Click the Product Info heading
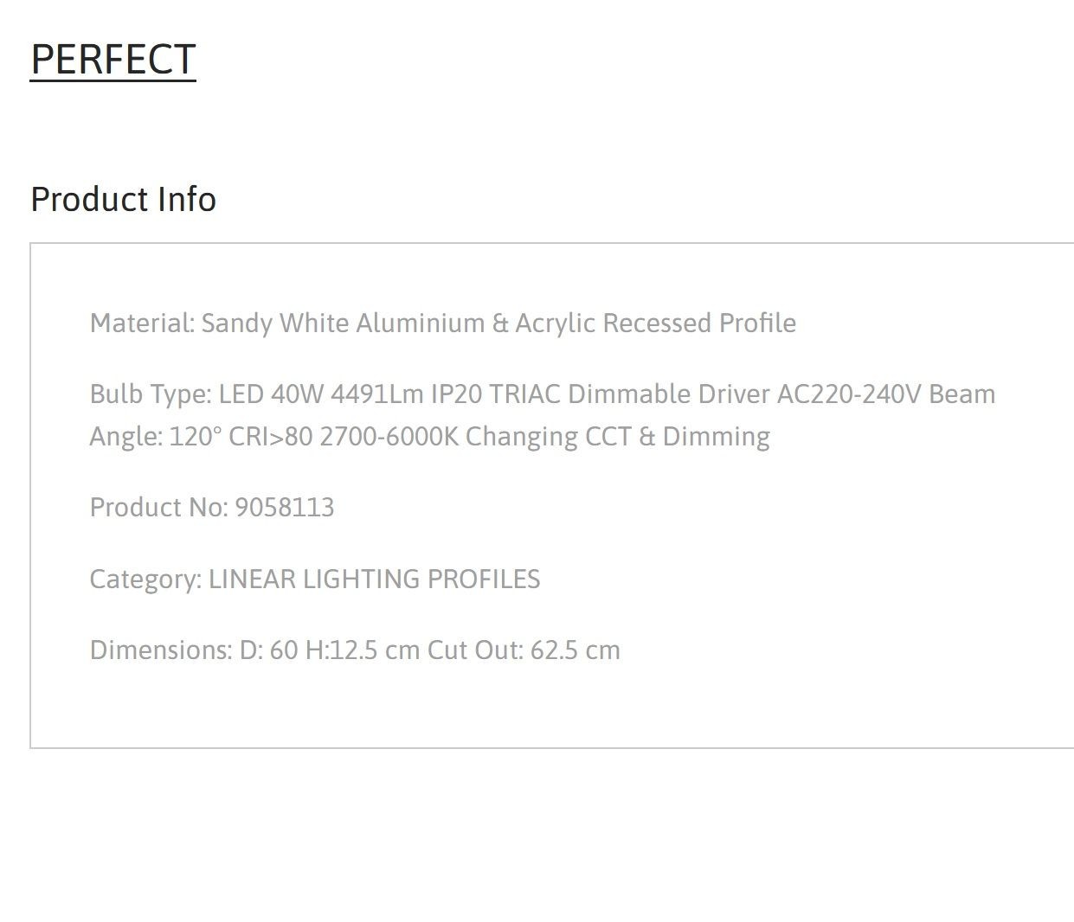Viewport: 1074px width, 922px height. 123,199
